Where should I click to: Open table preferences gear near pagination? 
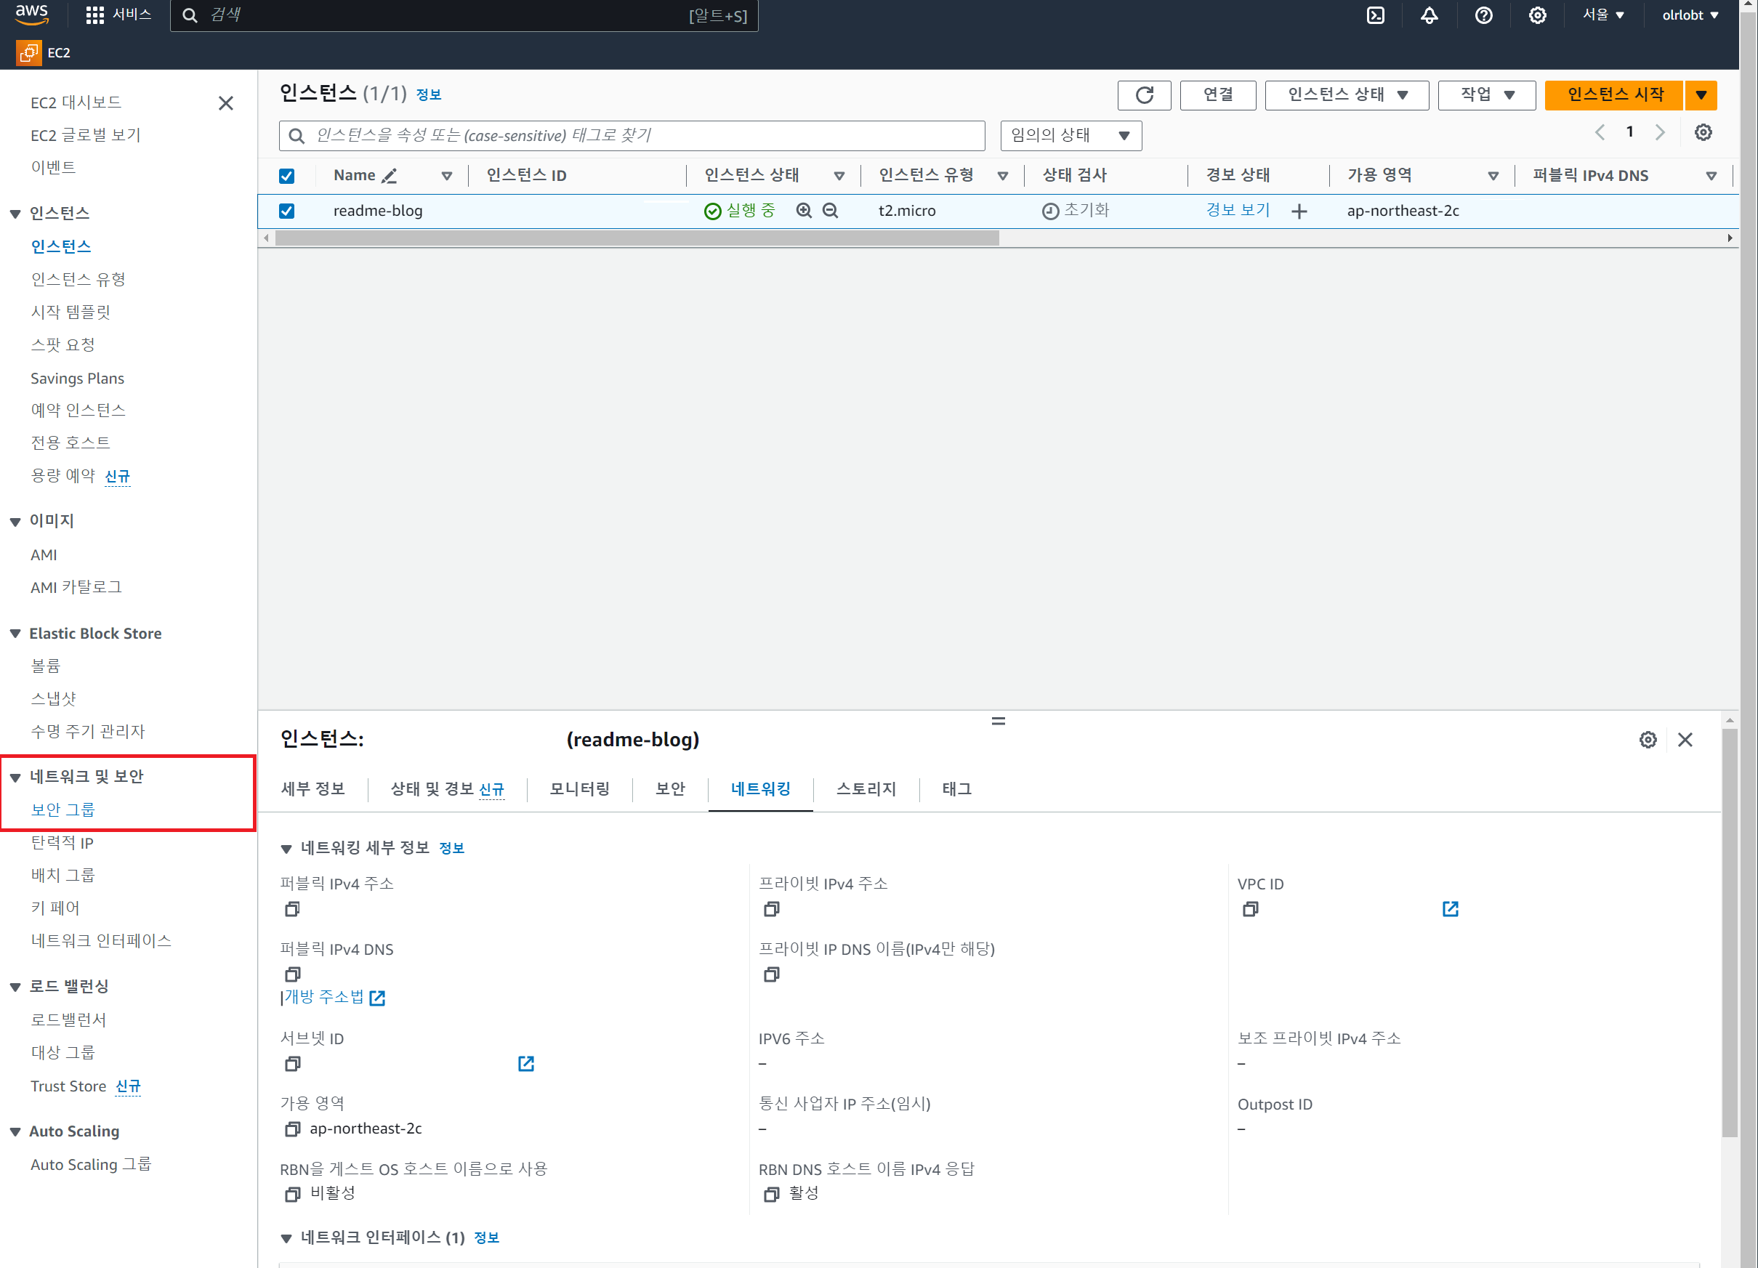point(1702,132)
